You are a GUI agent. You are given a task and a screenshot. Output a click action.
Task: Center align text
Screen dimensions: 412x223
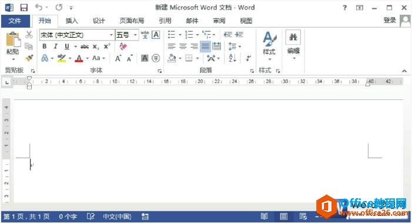183,46
